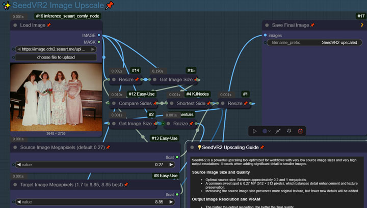The image size is (367, 208).
Task: Delete the node with red trash icon
Action: tap(300, 131)
